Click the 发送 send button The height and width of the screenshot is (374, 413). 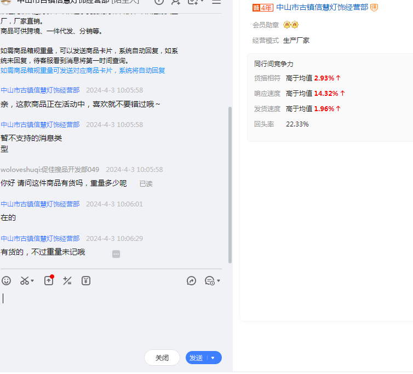pyautogui.click(x=197, y=358)
